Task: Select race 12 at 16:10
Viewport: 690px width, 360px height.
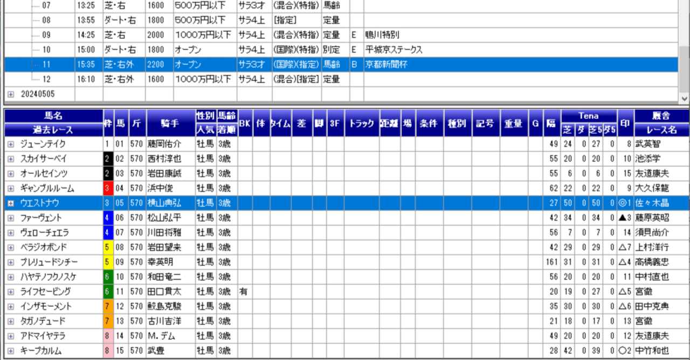Action: [x=342, y=79]
